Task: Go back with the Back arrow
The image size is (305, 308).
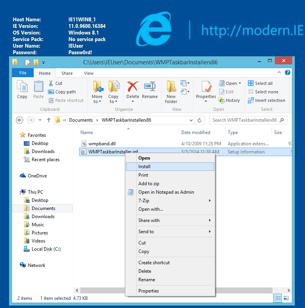Action: point(20,120)
